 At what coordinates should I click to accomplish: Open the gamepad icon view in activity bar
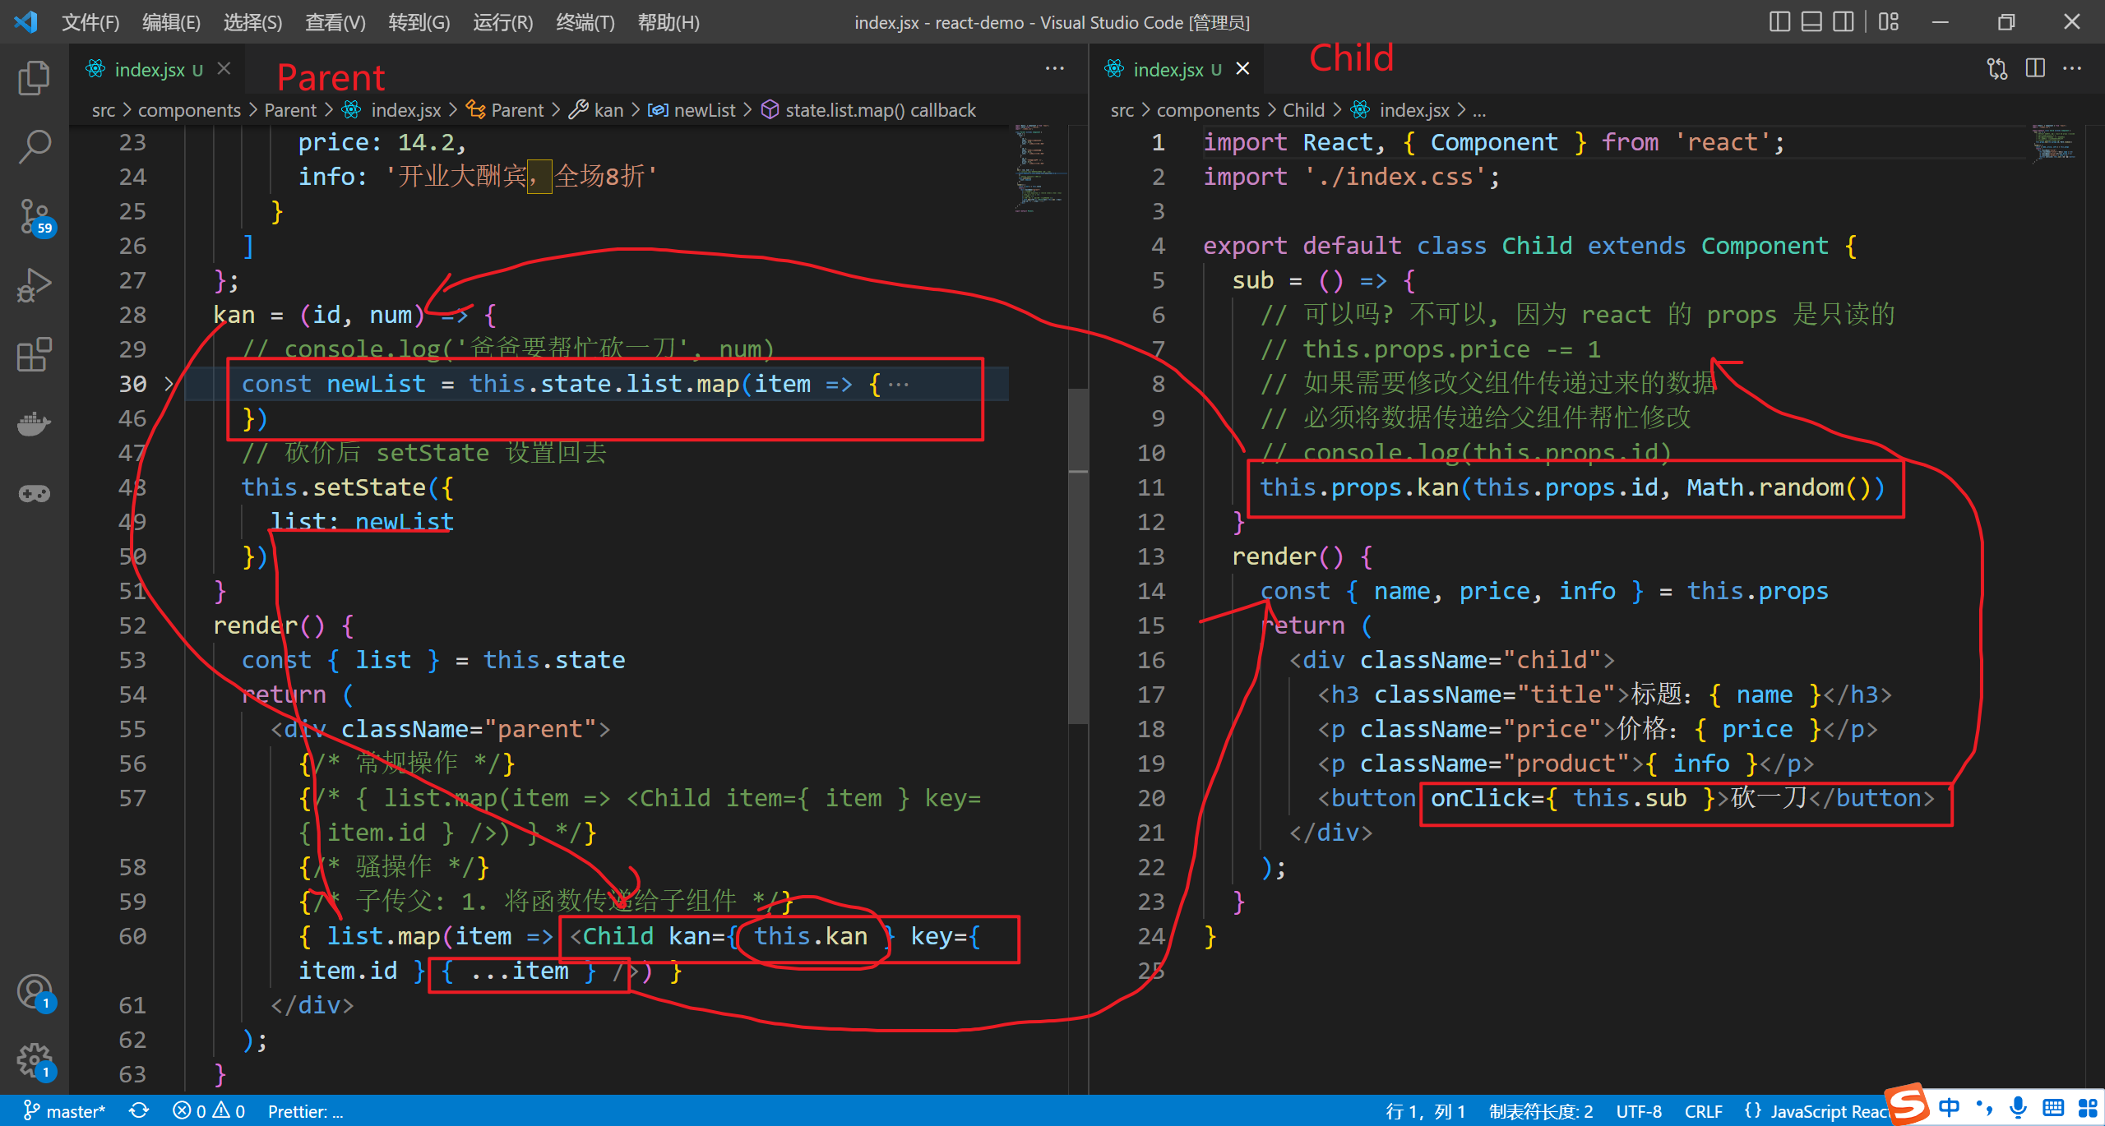[x=34, y=493]
